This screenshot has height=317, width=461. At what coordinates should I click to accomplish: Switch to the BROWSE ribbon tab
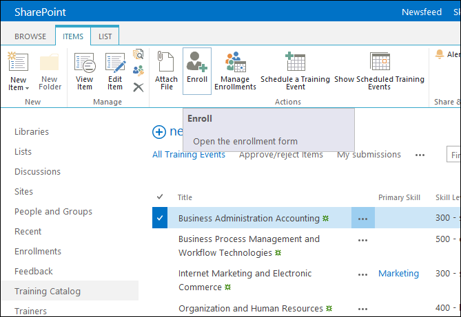30,36
